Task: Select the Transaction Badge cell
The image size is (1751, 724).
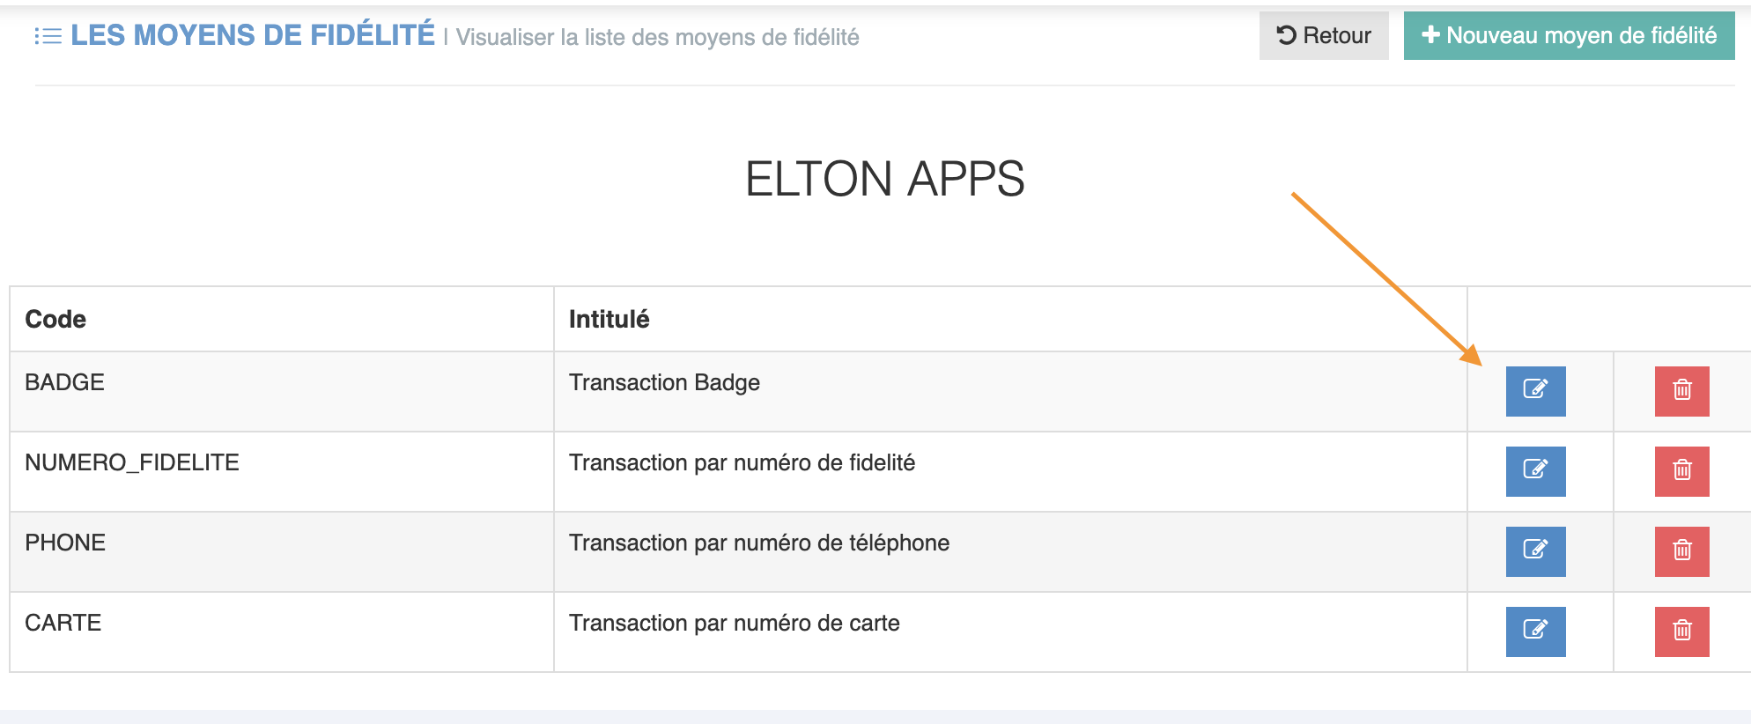Action: 664,382
